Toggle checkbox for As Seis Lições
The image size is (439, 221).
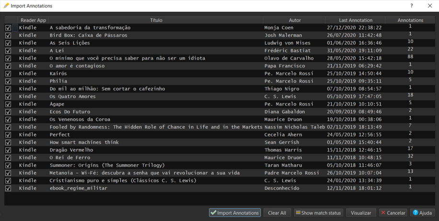coord(8,43)
